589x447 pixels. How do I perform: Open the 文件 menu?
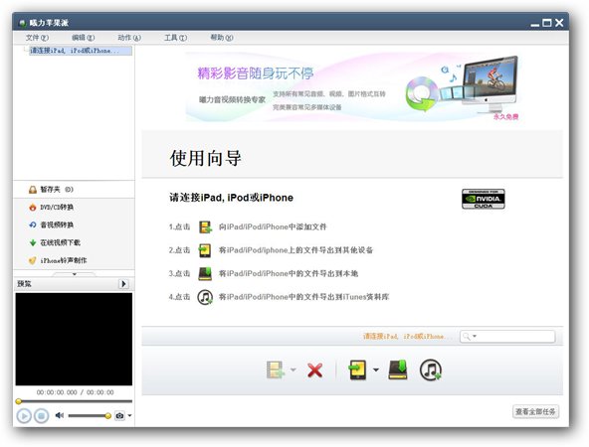point(37,38)
